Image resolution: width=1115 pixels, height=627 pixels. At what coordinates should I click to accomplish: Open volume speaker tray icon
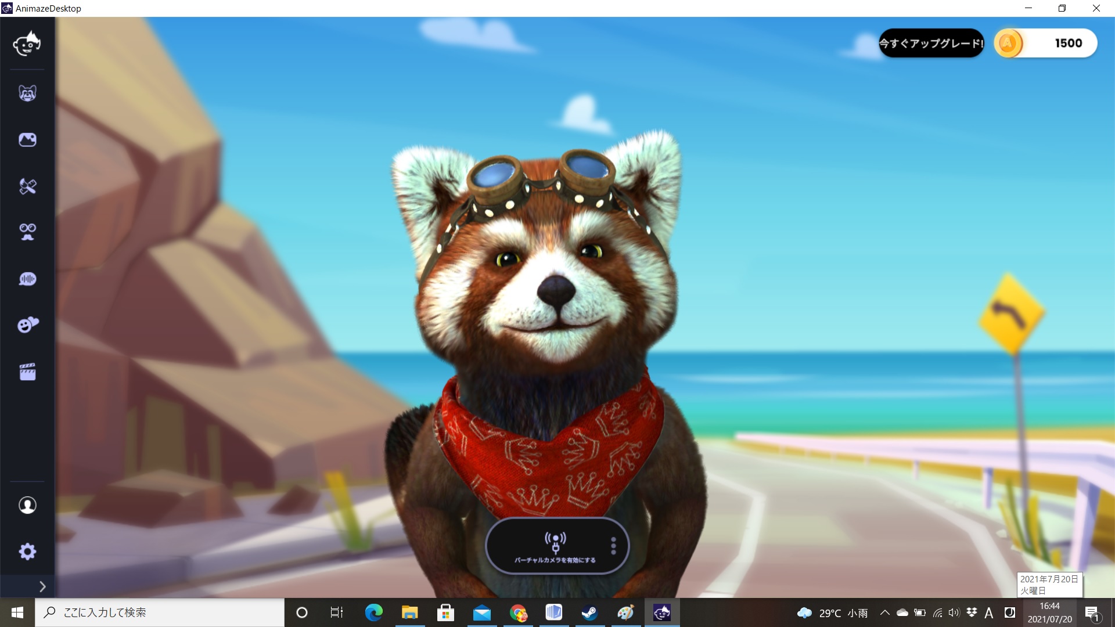tap(954, 612)
